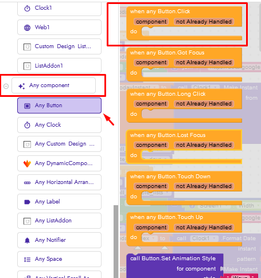Screen dimensions: 261x278
Task: Select Any Clock in the component list
Action: point(59,125)
